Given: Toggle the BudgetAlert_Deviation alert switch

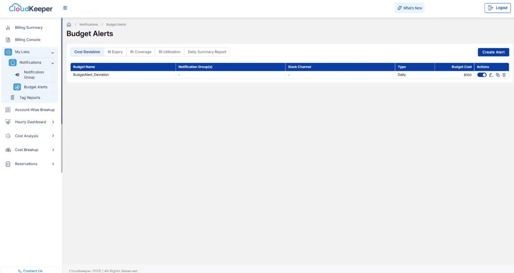Looking at the screenshot, I should click(x=482, y=75).
